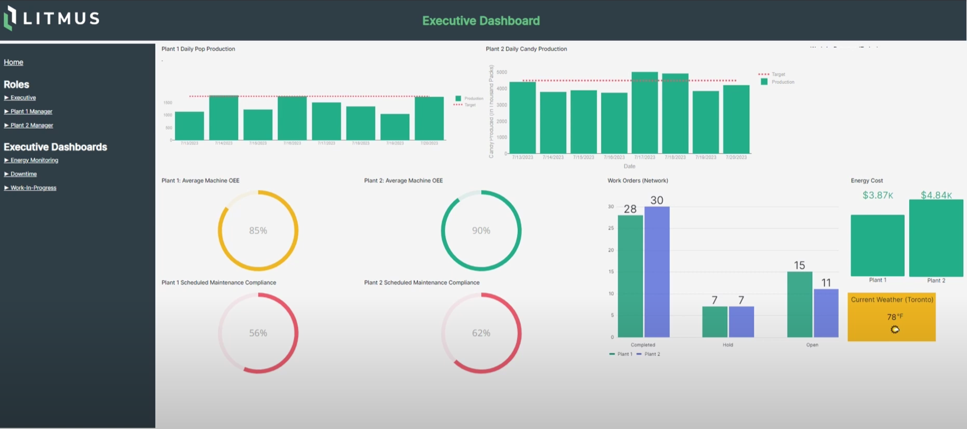Image resolution: width=967 pixels, height=429 pixels.
Task: Toggle Plant 1 legend in Work Orders
Action: (620, 354)
